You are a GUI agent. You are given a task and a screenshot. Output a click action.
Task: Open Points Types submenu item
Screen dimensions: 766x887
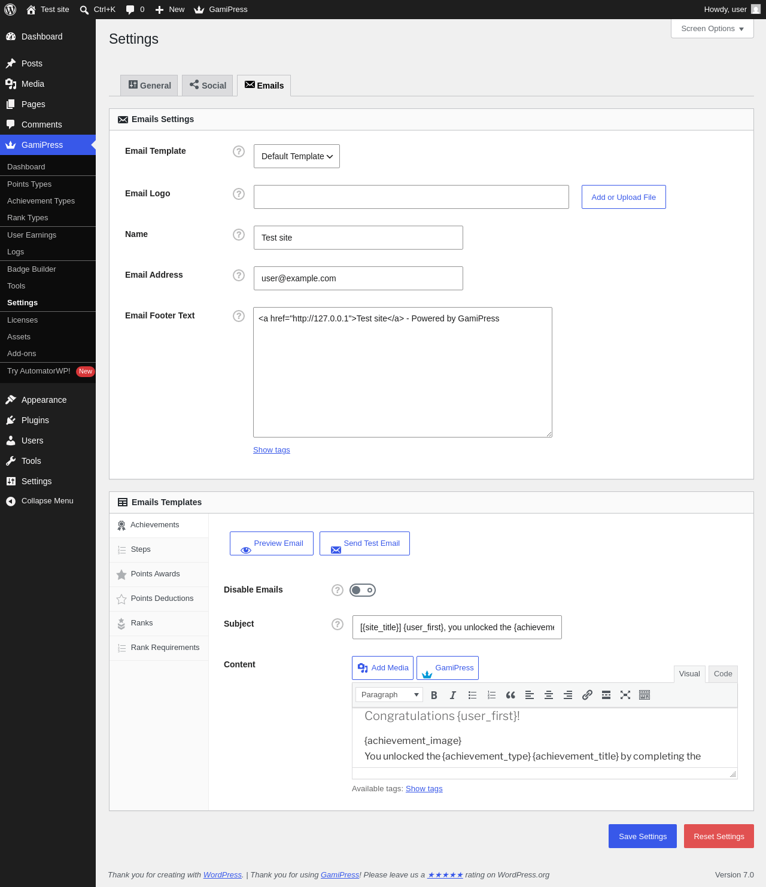point(48,184)
